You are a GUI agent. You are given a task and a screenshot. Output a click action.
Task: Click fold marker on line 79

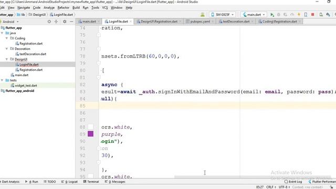tap(99, 63)
